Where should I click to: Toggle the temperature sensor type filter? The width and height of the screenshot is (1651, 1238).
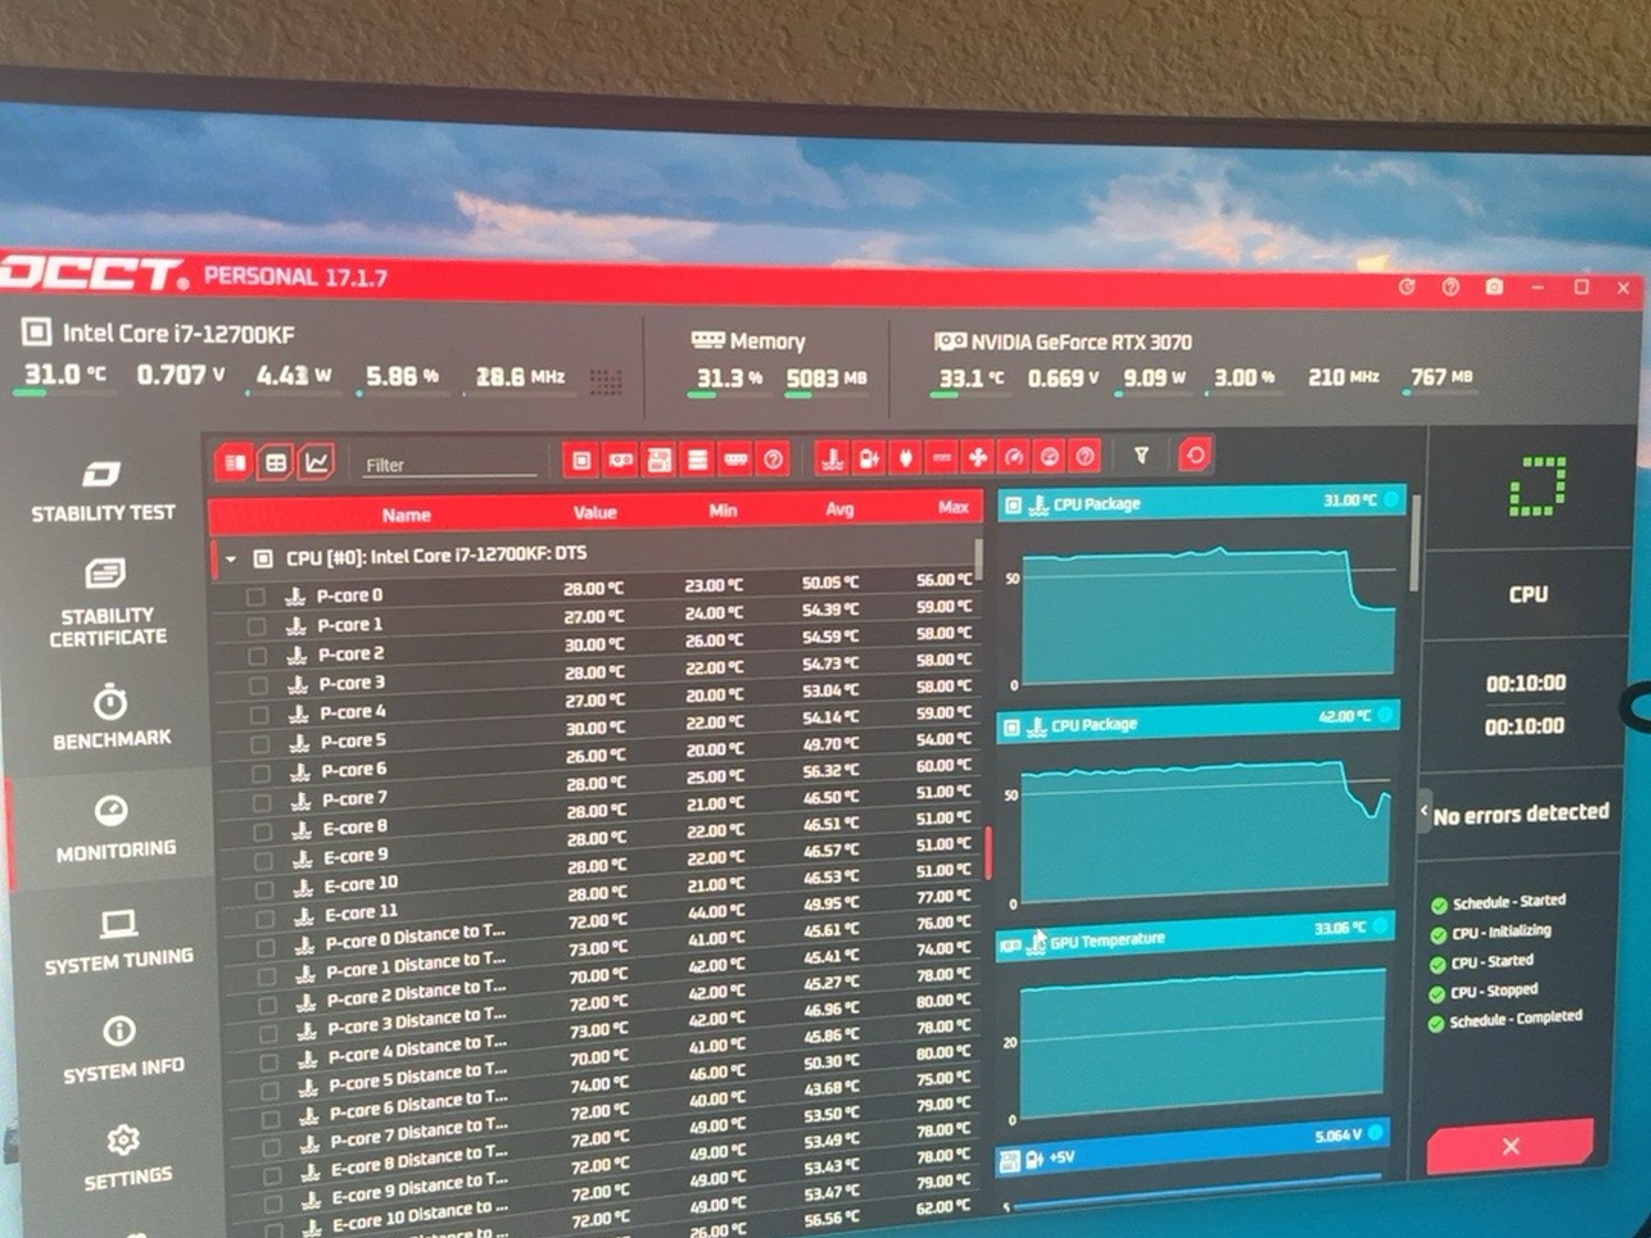pyautogui.click(x=832, y=459)
